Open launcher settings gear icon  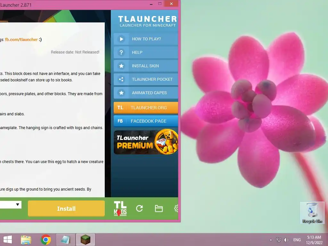176,208
